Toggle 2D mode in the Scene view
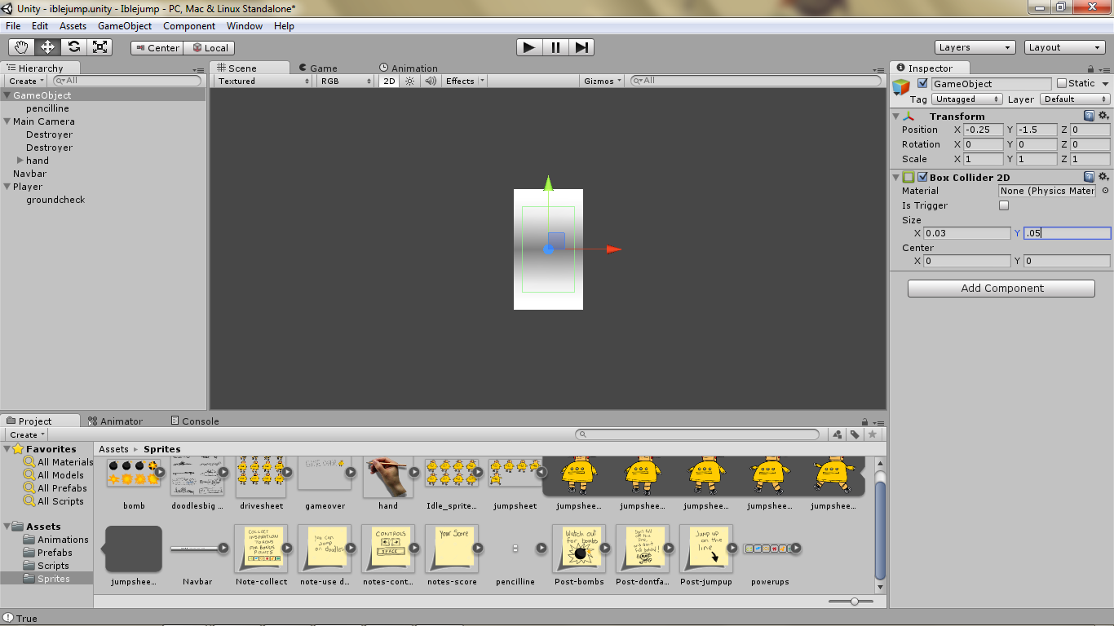Image resolution: width=1114 pixels, height=626 pixels. 389,81
